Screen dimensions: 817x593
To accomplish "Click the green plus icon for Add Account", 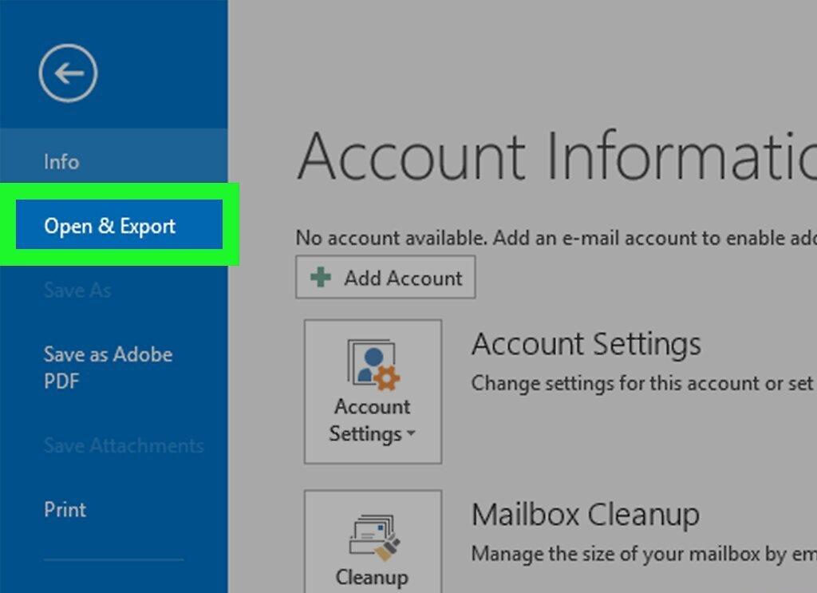I will (321, 277).
